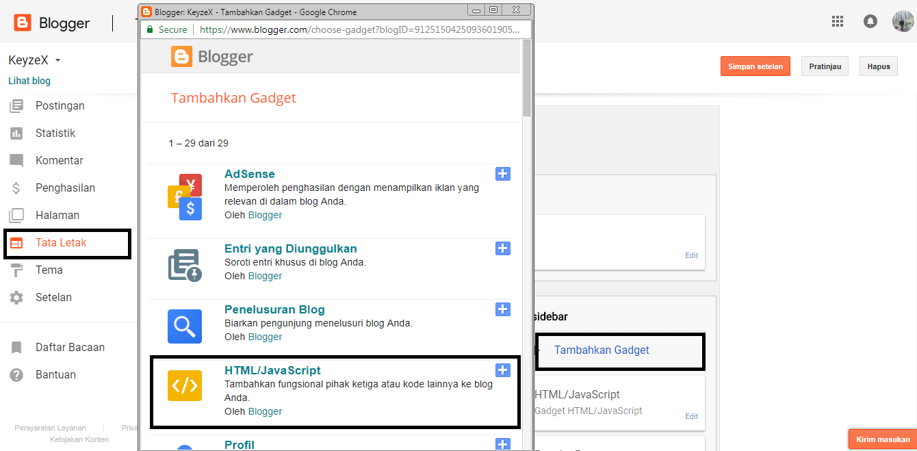Click the AdSense currency icon
917x451 pixels.
185,197
